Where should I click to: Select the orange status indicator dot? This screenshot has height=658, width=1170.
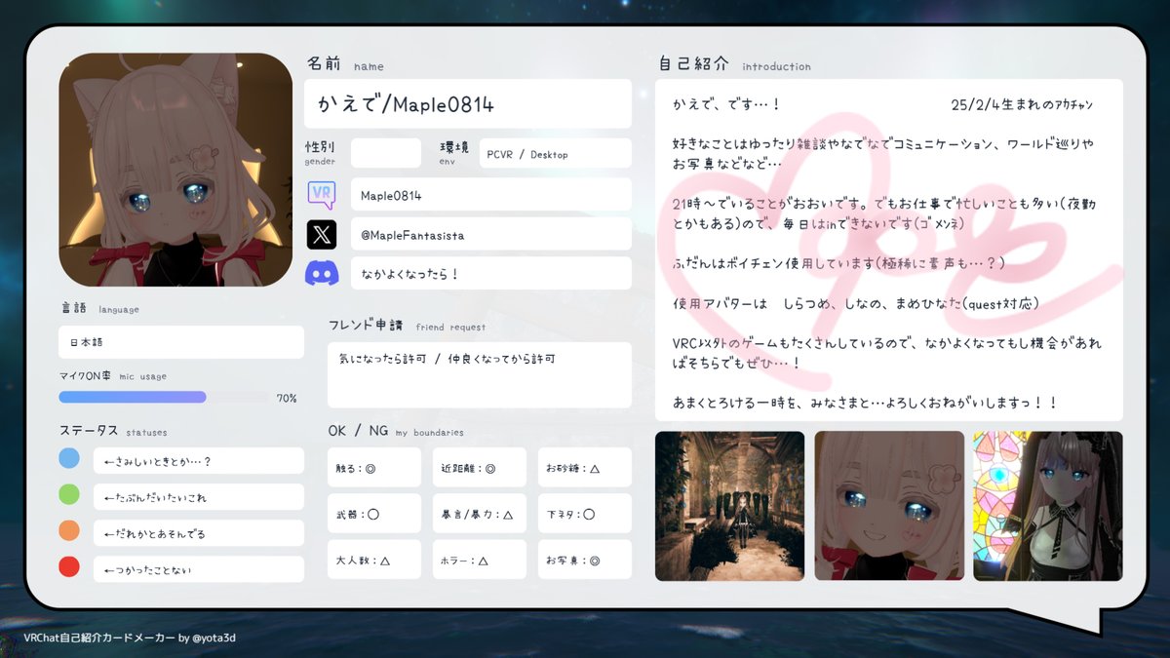pos(68,531)
